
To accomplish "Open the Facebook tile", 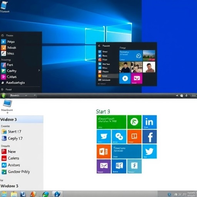I will 150,137.
